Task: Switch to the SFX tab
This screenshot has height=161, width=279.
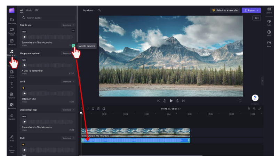Action: tap(37, 10)
